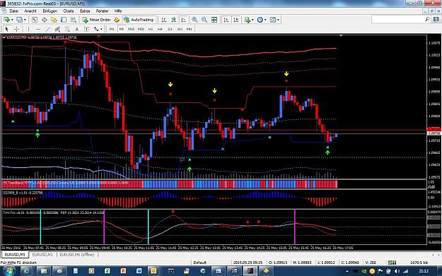Open the Strategy Tester magnifier icon
Screen dimensions: 442x276
coord(74,20)
